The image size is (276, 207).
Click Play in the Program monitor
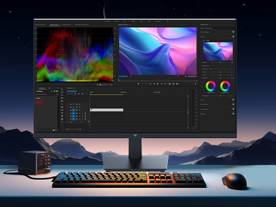[x=157, y=84]
